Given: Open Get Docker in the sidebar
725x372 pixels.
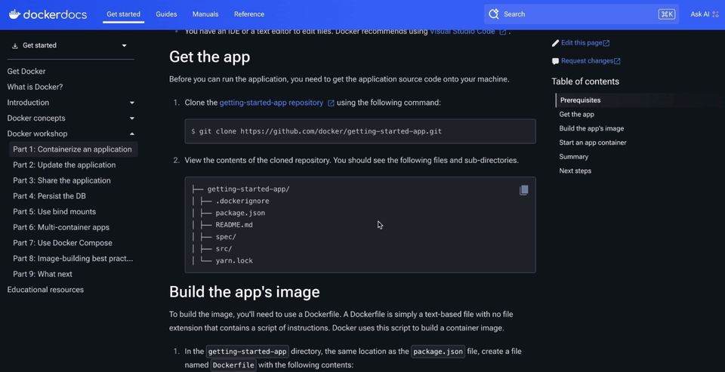Looking at the screenshot, I should click(26, 71).
